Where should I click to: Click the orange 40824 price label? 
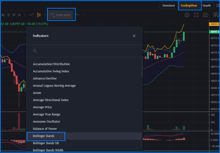click(215, 24)
